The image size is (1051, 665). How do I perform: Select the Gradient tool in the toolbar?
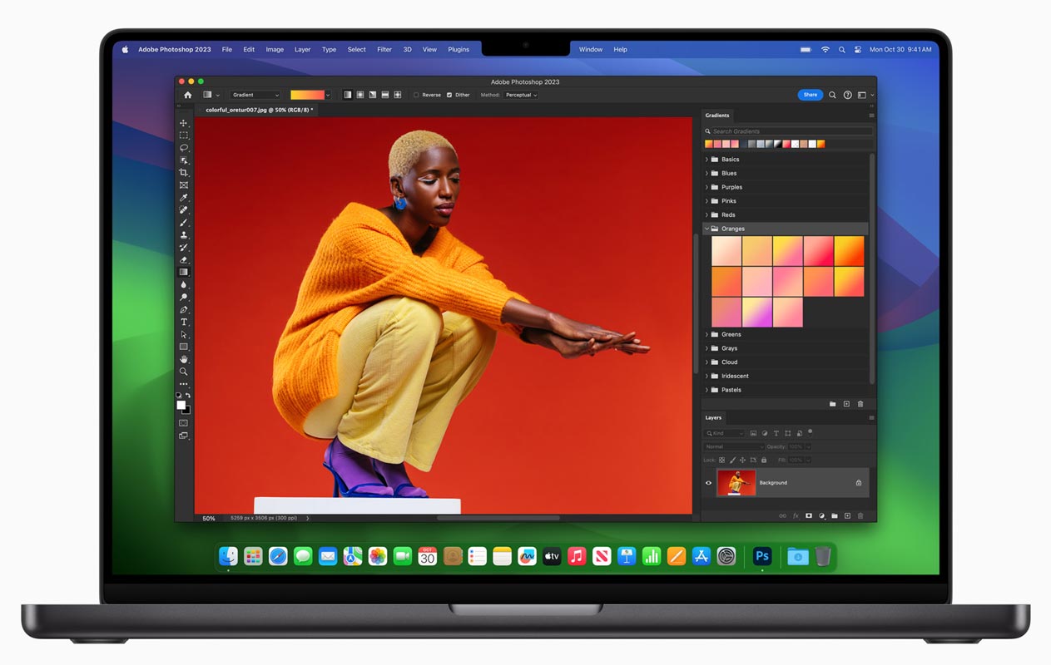click(184, 272)
